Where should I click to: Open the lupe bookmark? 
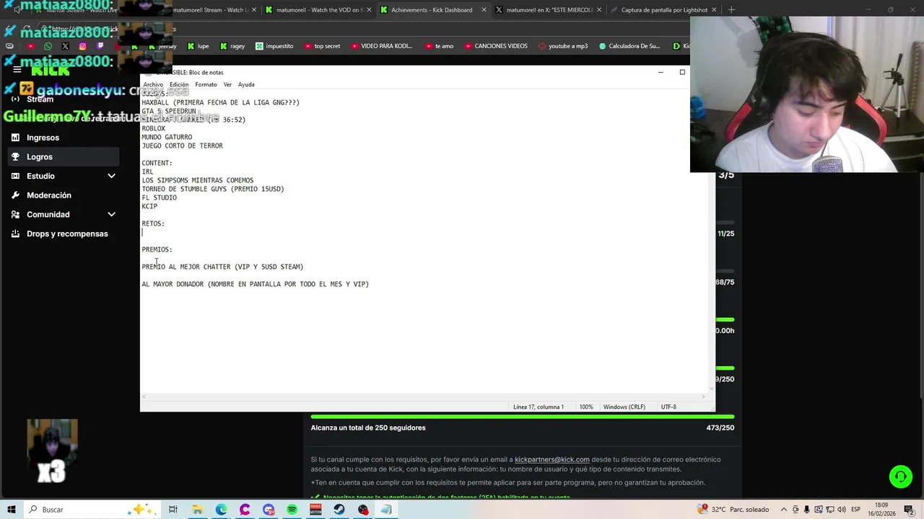[x=198, y=46]
